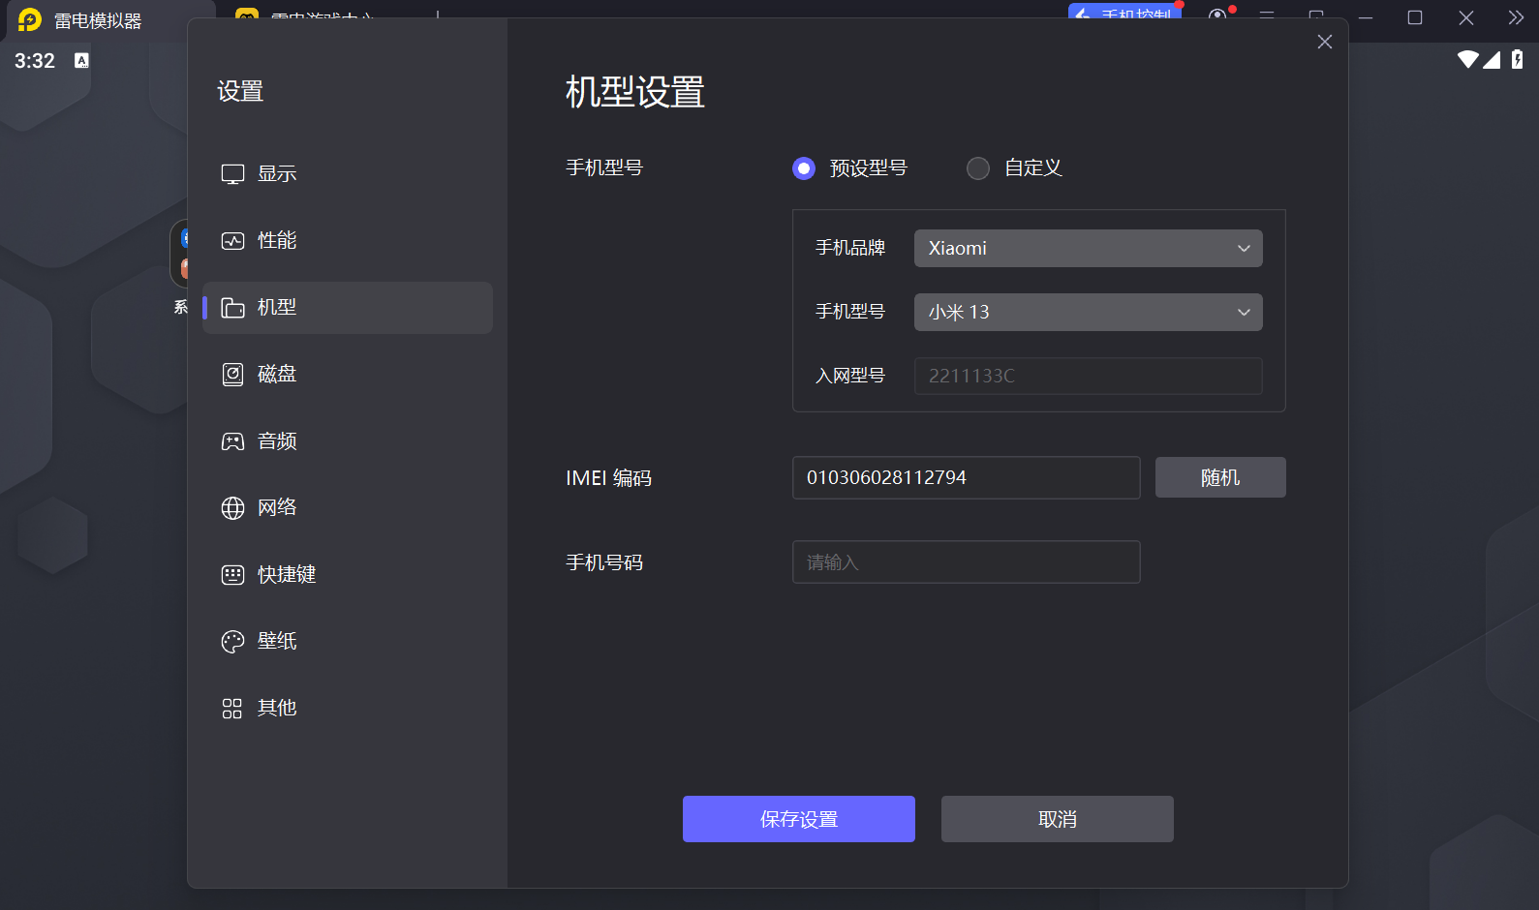Click the 取消 cancel button
The image size is (1539, 910).
coord(1057,819)
